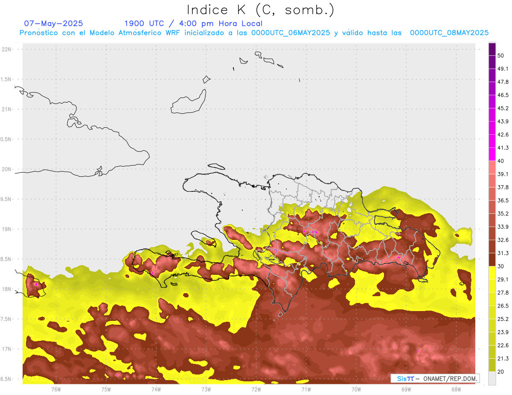Click the '40' colorbar label
Image resolution: width=512 pixels, height=395 pixels.
click(x=501, y=161)
